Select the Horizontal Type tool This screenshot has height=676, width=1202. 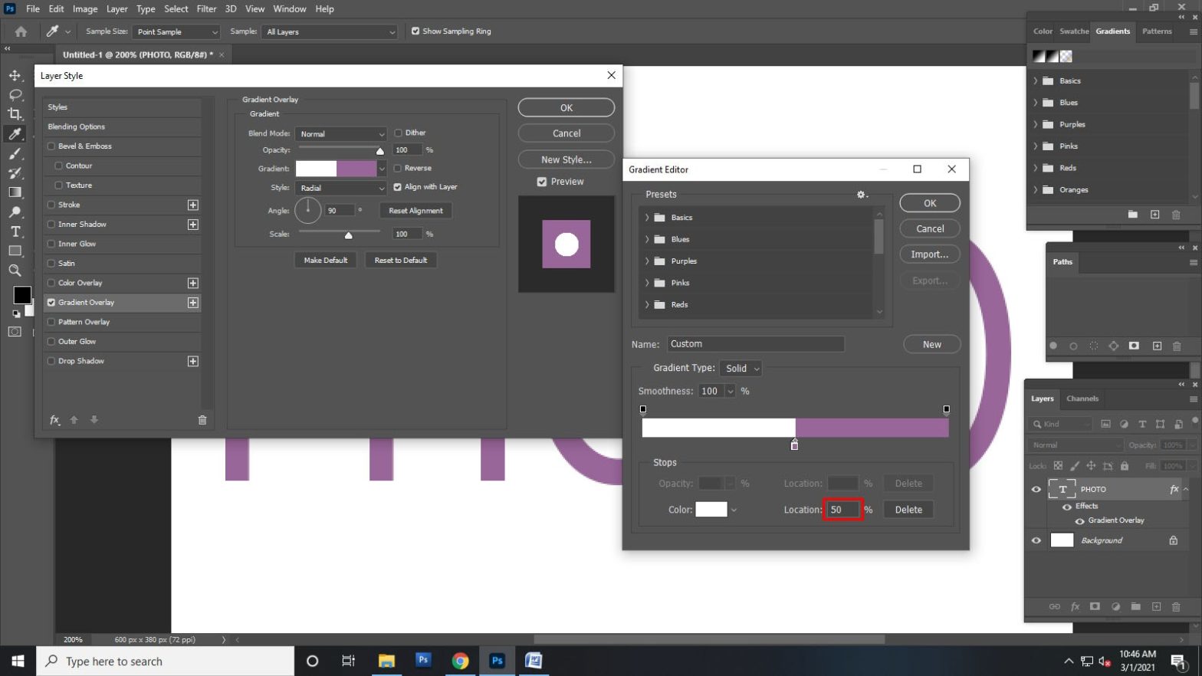[15, 231]
